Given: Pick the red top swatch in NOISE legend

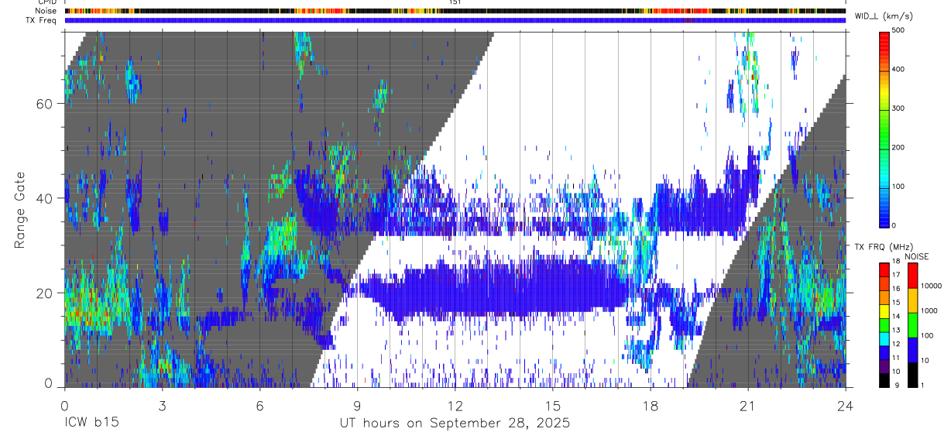Looking at the screenshot, I should coord(913,276).
